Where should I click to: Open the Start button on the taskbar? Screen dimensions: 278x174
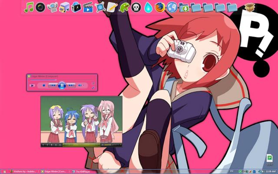4,172
